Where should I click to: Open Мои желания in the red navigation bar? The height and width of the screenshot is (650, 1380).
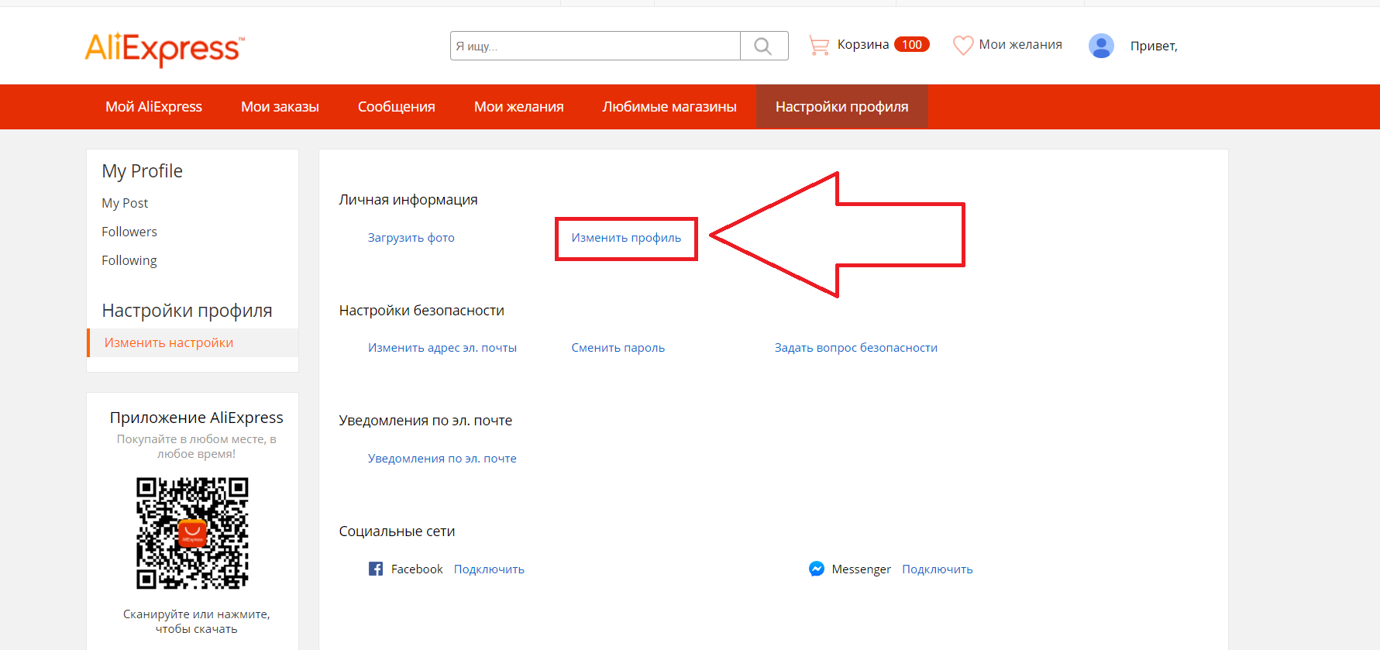click(519, 107)
